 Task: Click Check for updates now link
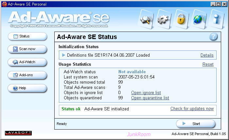192,109
